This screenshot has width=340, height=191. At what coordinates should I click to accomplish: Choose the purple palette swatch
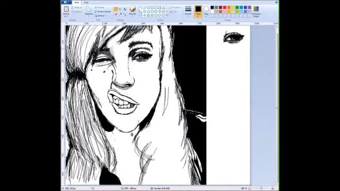click(x=250, y=7)
